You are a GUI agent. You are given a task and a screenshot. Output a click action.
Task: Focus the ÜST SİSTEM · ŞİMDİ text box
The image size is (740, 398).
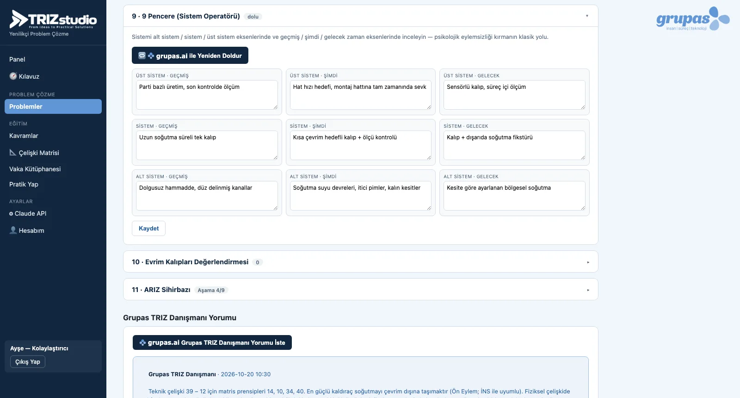(361, 95)
